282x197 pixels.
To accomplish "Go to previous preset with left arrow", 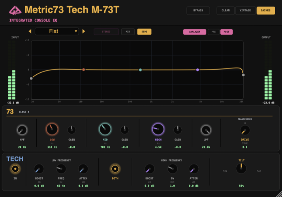I will (x=30, y=31).
